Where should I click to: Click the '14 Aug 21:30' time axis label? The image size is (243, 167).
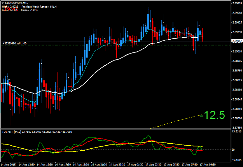[x=99, y=165]
